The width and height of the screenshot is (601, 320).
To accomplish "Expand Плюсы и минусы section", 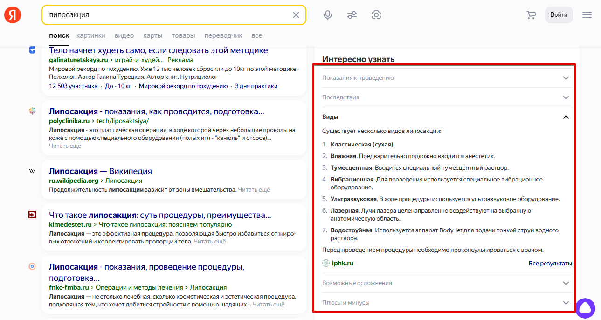I will click(x=446, y=303).
